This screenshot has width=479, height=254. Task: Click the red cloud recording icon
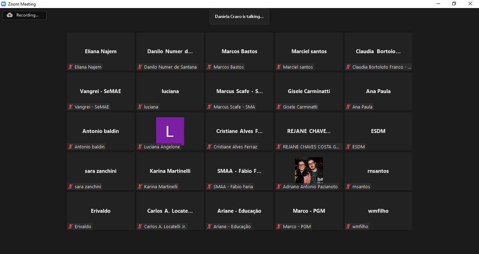click(10, 15)
